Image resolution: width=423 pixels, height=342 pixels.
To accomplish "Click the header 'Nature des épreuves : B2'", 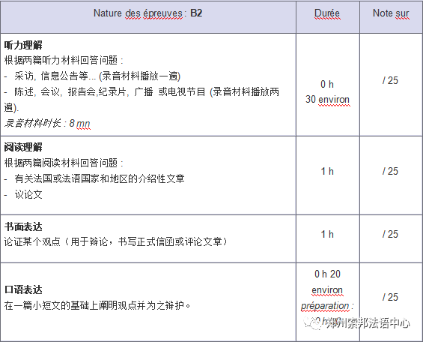I will point(147,13).
